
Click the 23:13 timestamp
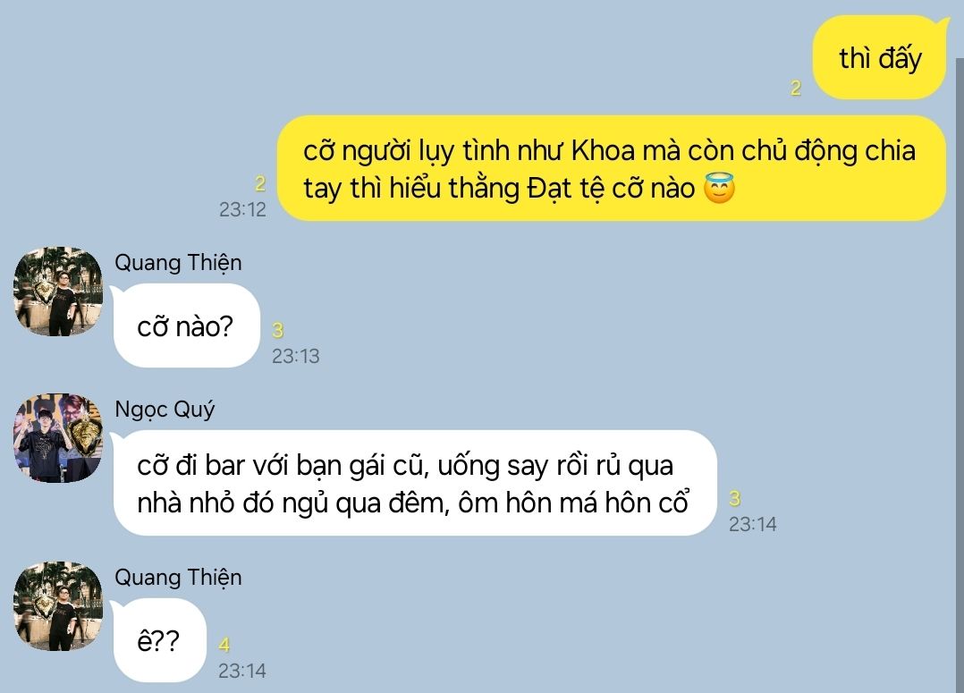(x=296, y=356)
